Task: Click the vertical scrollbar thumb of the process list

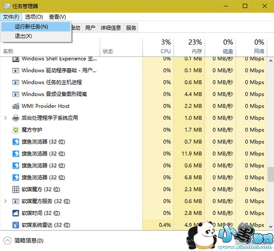Action: point(271,174)
